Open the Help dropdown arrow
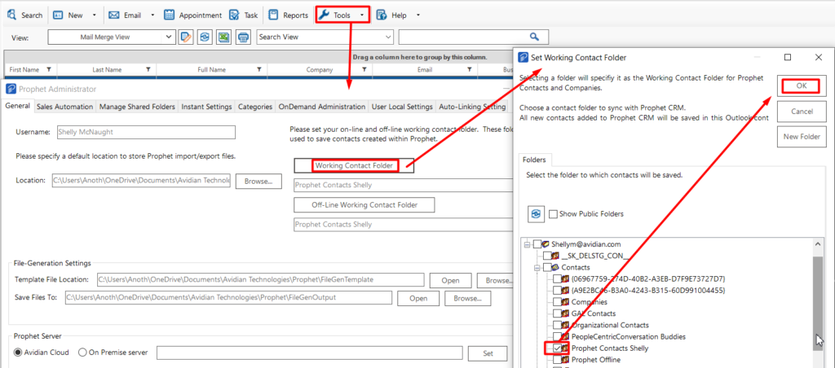The image size is (835, 368). 418,15
